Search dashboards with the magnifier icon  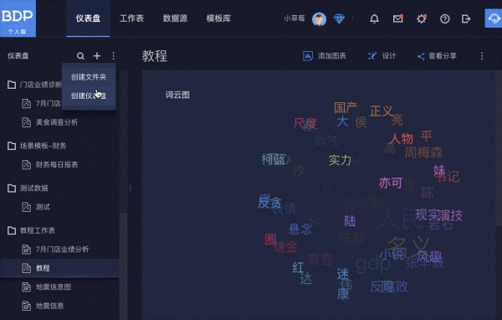click(80, 56)
